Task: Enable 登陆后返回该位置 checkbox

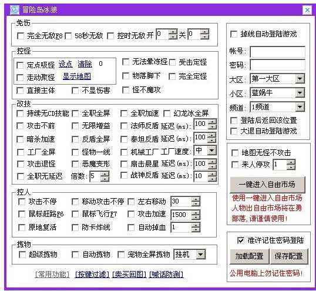Action: pos(234,121)
